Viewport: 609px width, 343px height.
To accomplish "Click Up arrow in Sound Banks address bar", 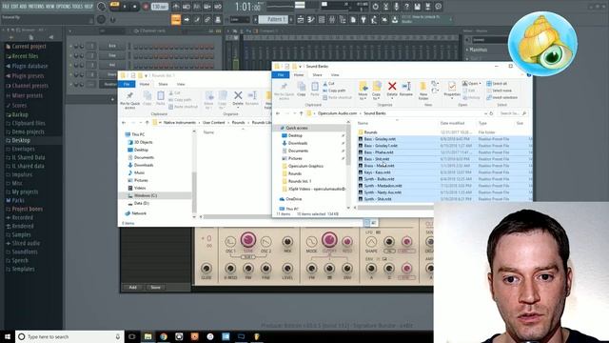I will click(301, 113).
